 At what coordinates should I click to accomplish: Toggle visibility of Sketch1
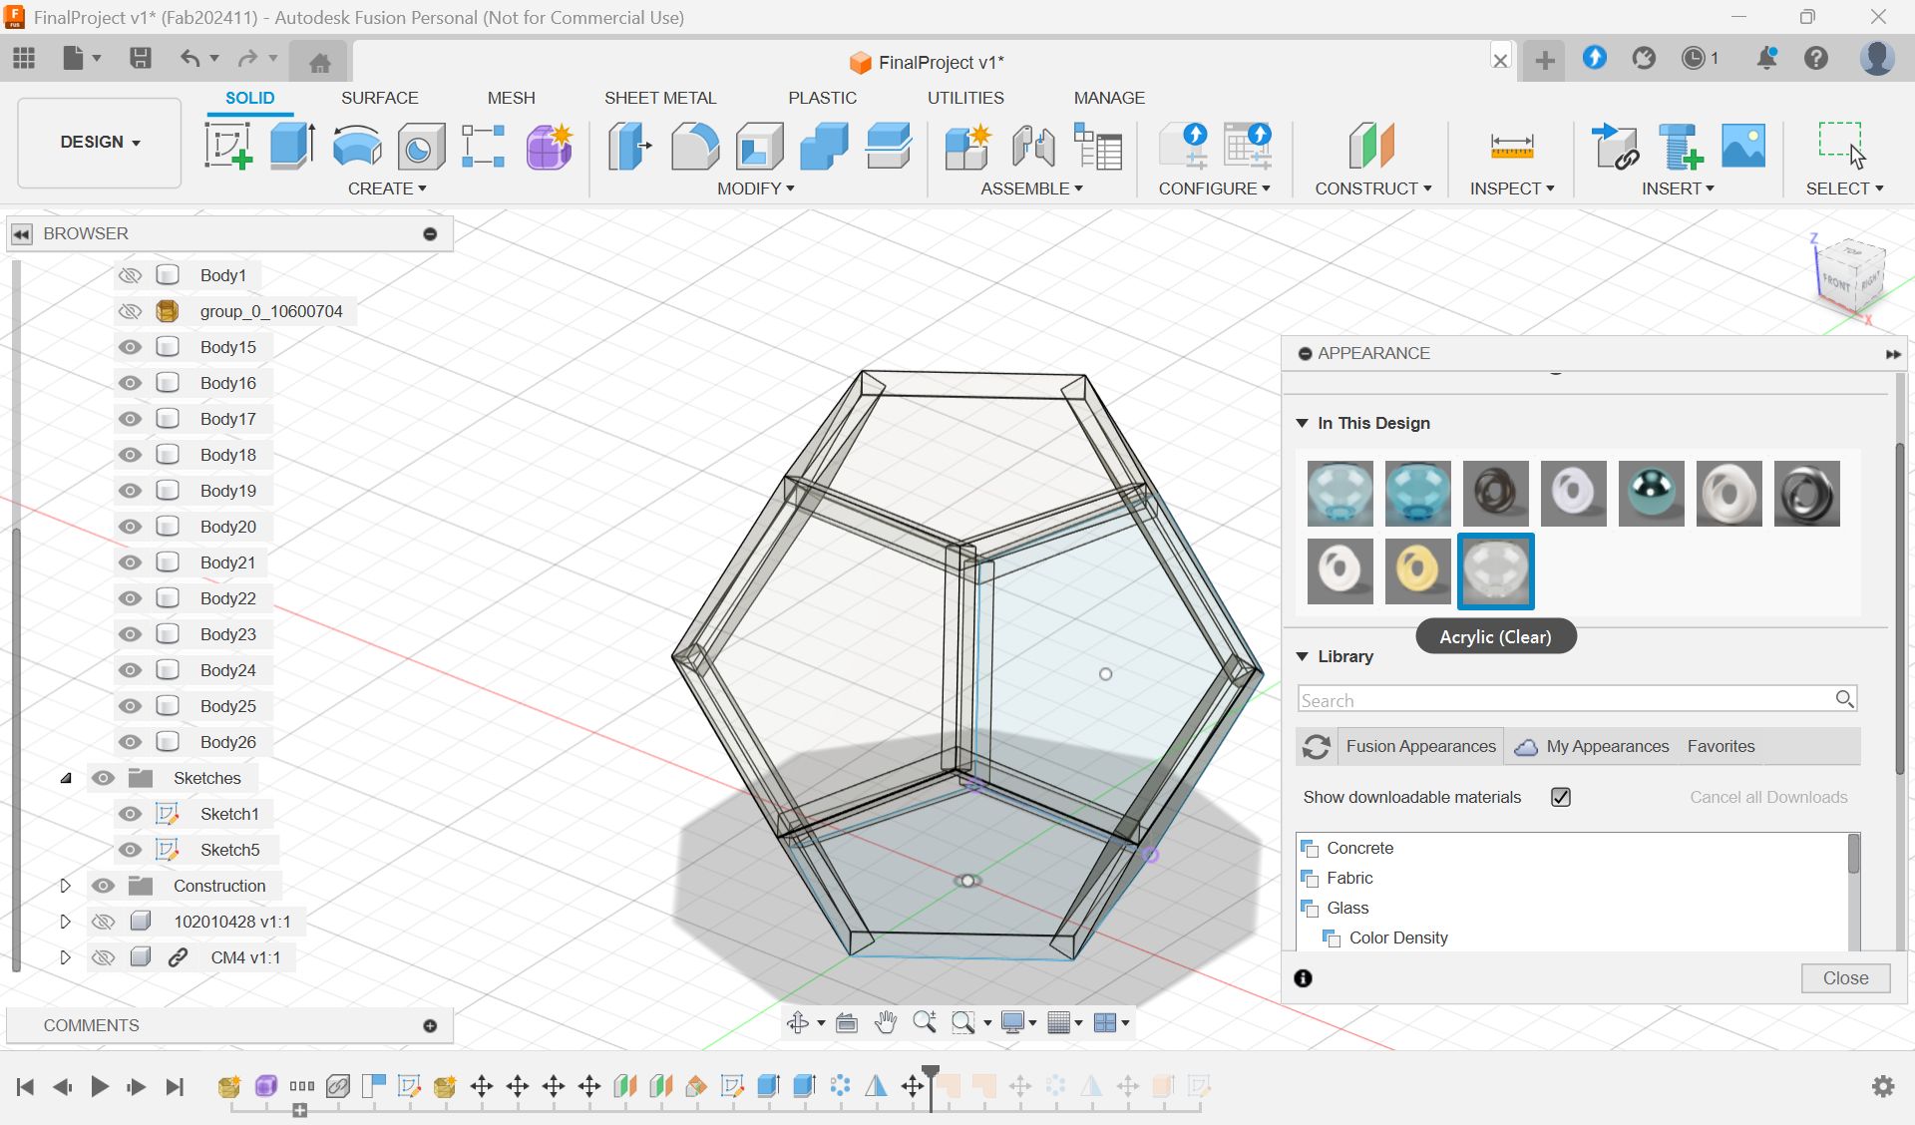(130, 814)
